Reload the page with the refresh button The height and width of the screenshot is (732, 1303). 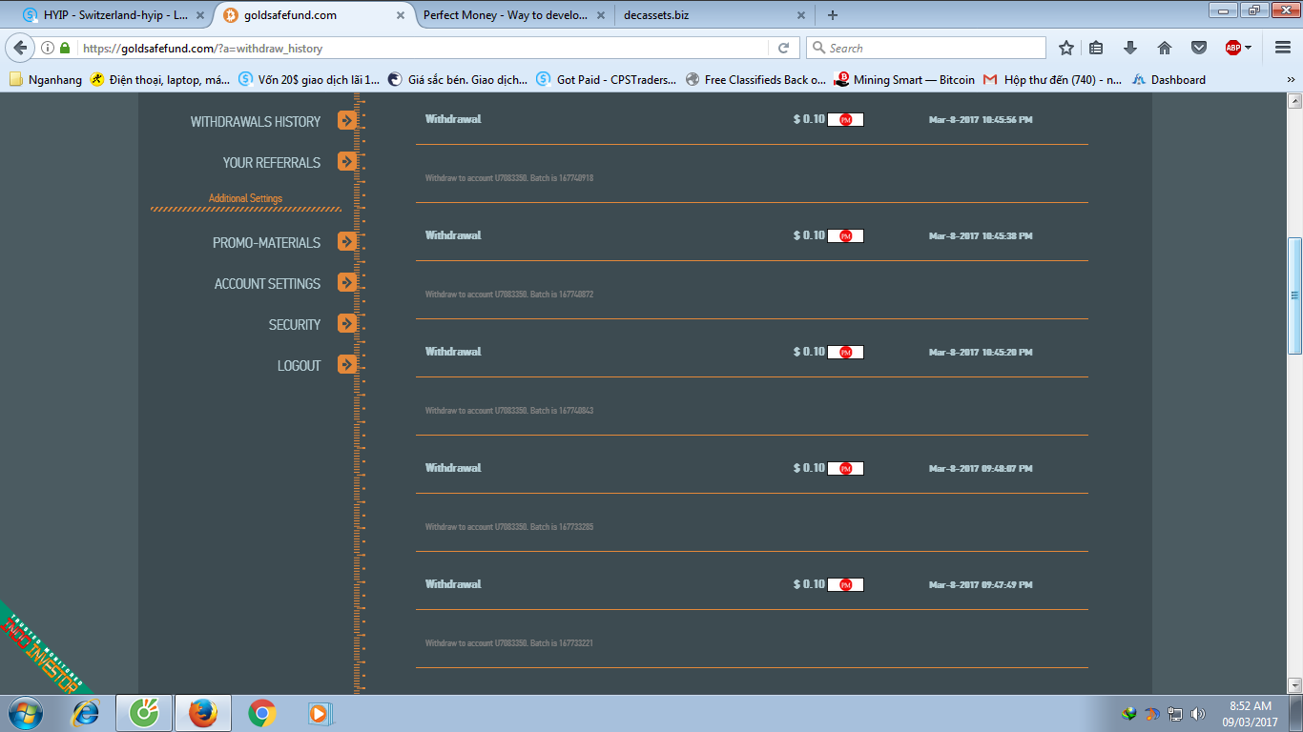tap(783, 48)
